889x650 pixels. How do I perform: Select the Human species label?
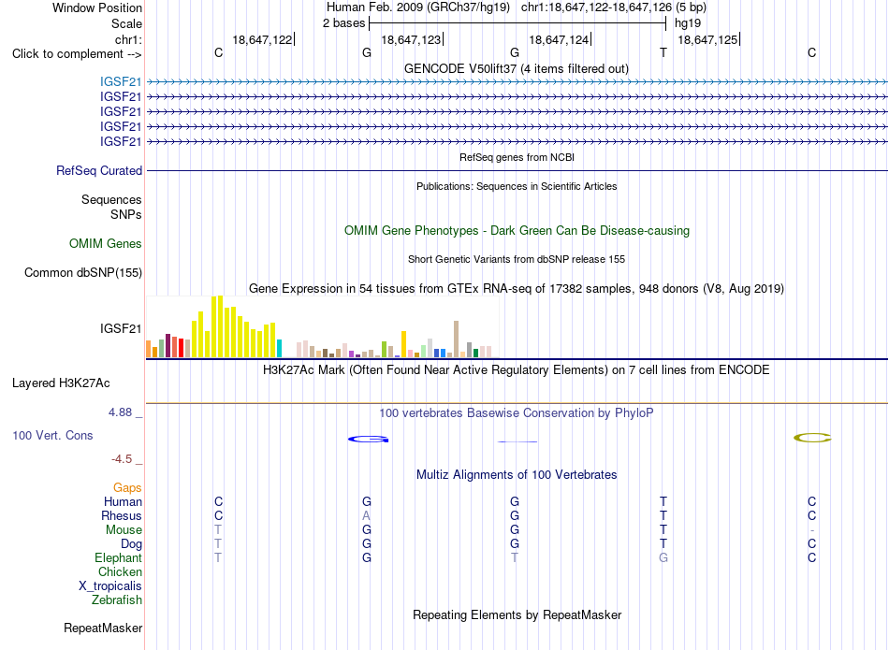[123, 501]
